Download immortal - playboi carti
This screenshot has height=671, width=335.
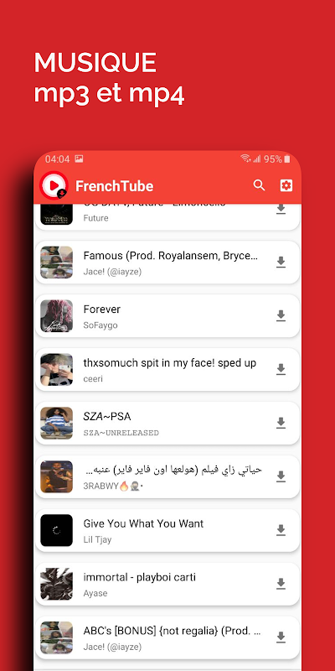point(281,583)
